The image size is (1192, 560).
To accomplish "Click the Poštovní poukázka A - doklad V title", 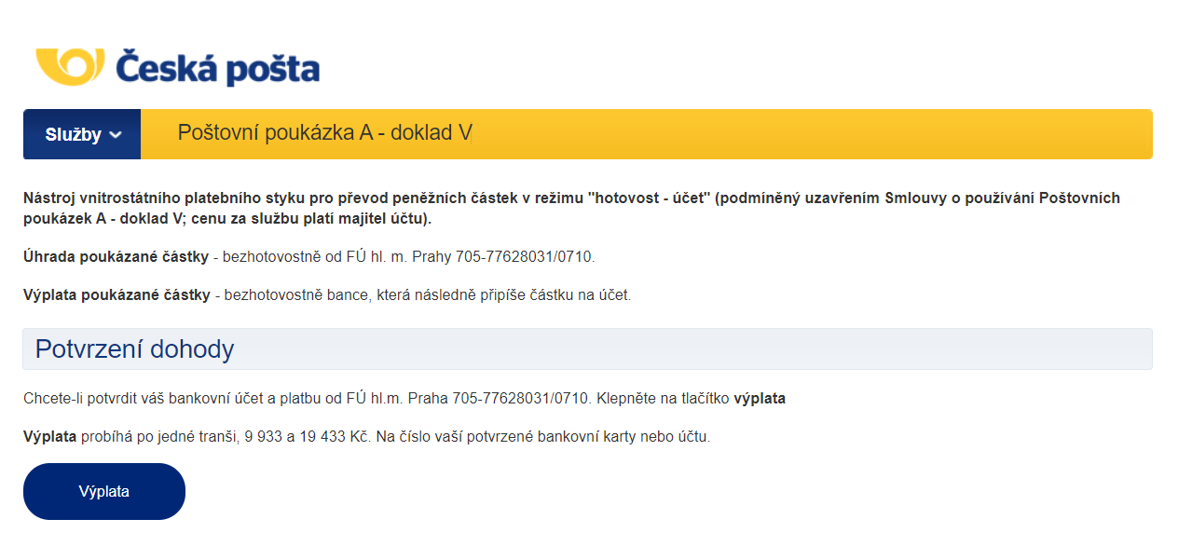I will 325,133.
